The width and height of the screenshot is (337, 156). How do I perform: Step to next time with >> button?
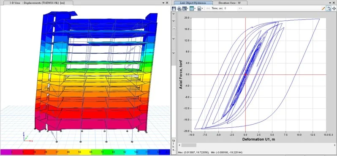(240, 8)
